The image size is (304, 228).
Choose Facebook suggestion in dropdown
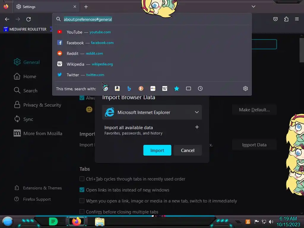pos(152,43)
